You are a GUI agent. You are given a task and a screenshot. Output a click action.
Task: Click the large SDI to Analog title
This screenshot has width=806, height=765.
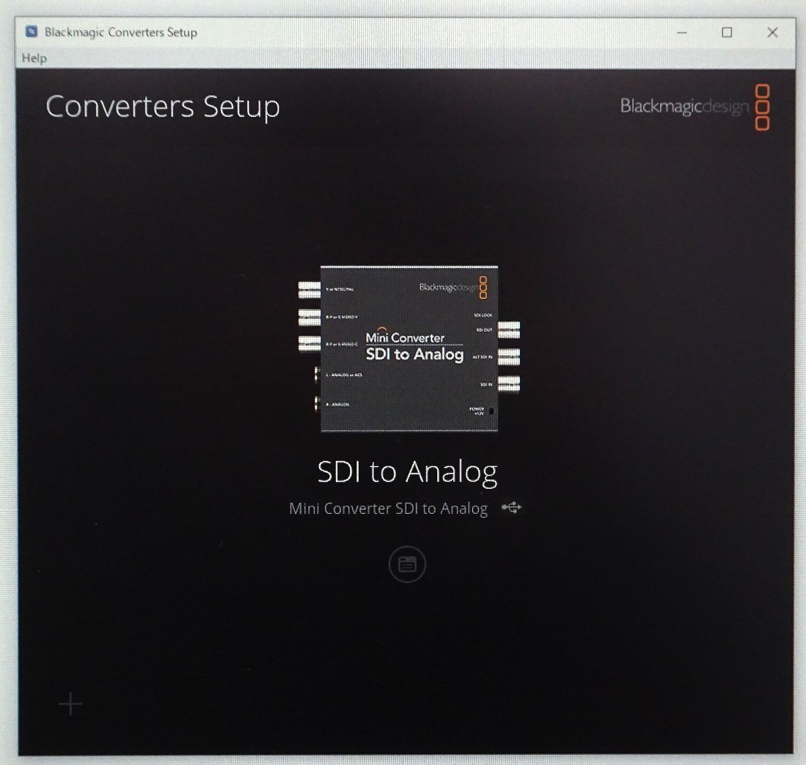coord(407,471)
